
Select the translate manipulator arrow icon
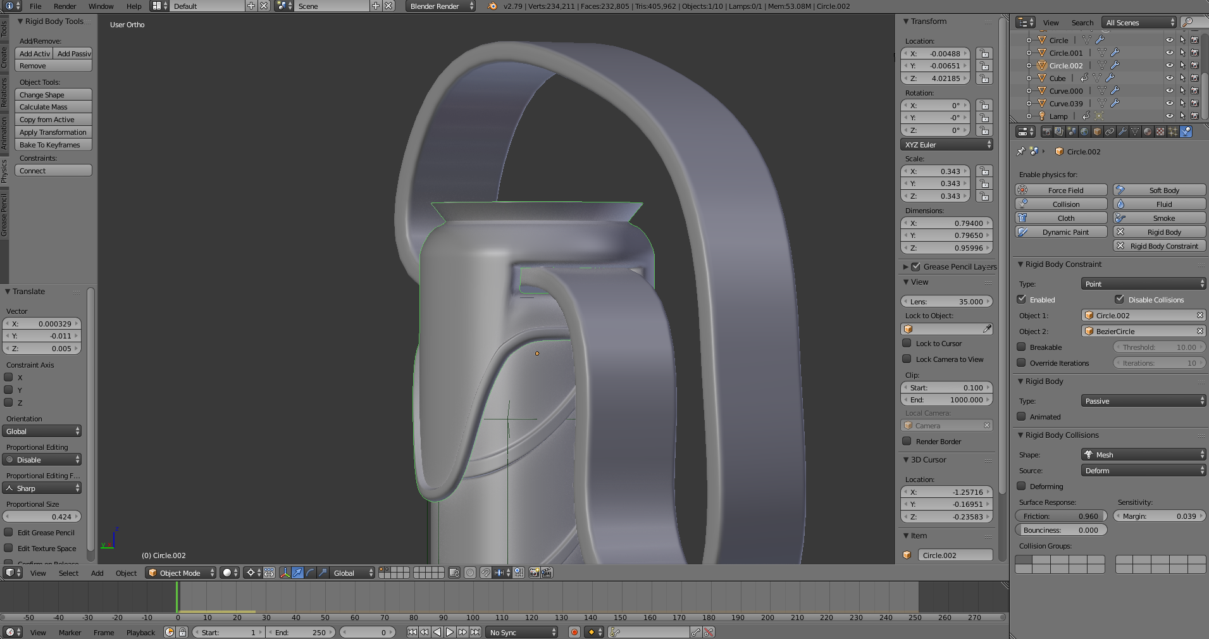pyautogui.click(x=297, y=573)
